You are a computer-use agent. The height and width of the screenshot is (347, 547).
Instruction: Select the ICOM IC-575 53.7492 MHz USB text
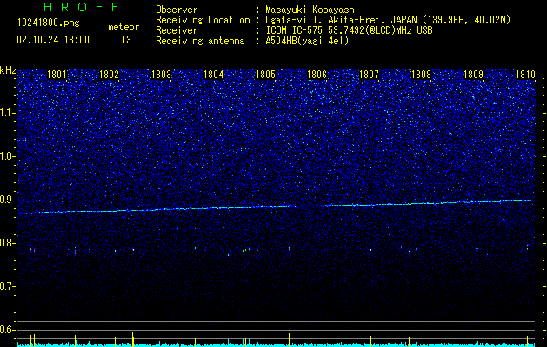pos(349,30)
